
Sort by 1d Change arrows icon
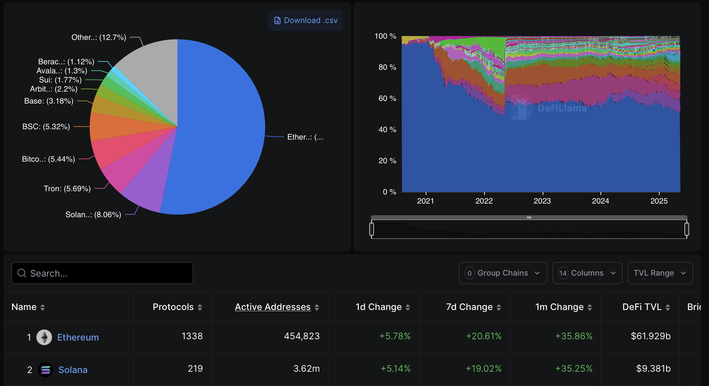[408, 307]
